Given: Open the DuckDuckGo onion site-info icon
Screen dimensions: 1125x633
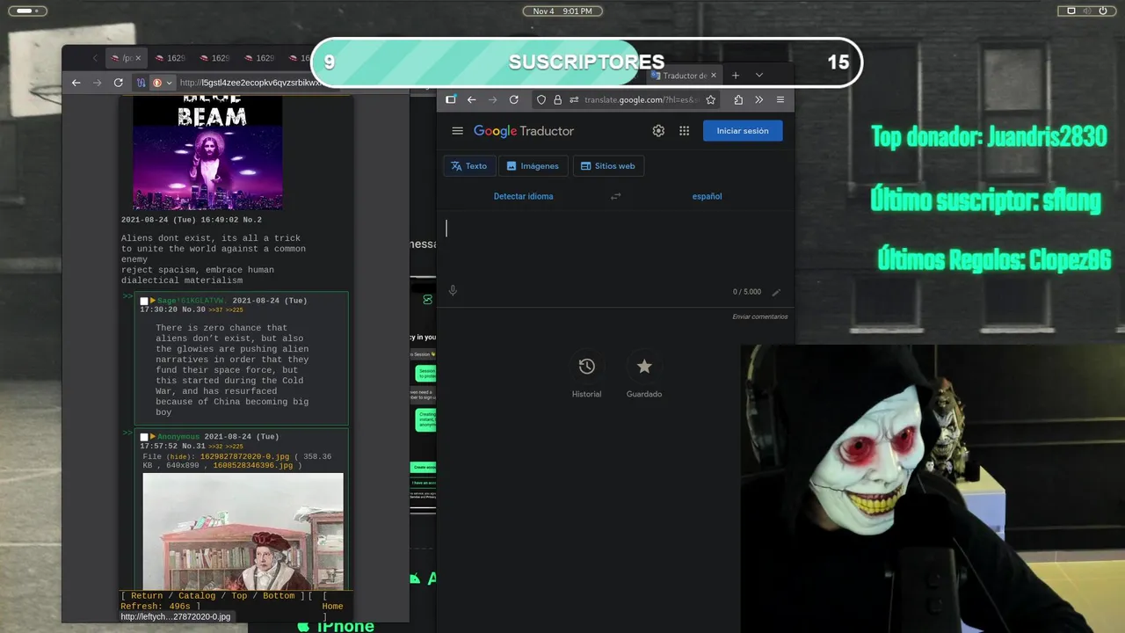Looking at the screenshot, I should coord(157,83).
